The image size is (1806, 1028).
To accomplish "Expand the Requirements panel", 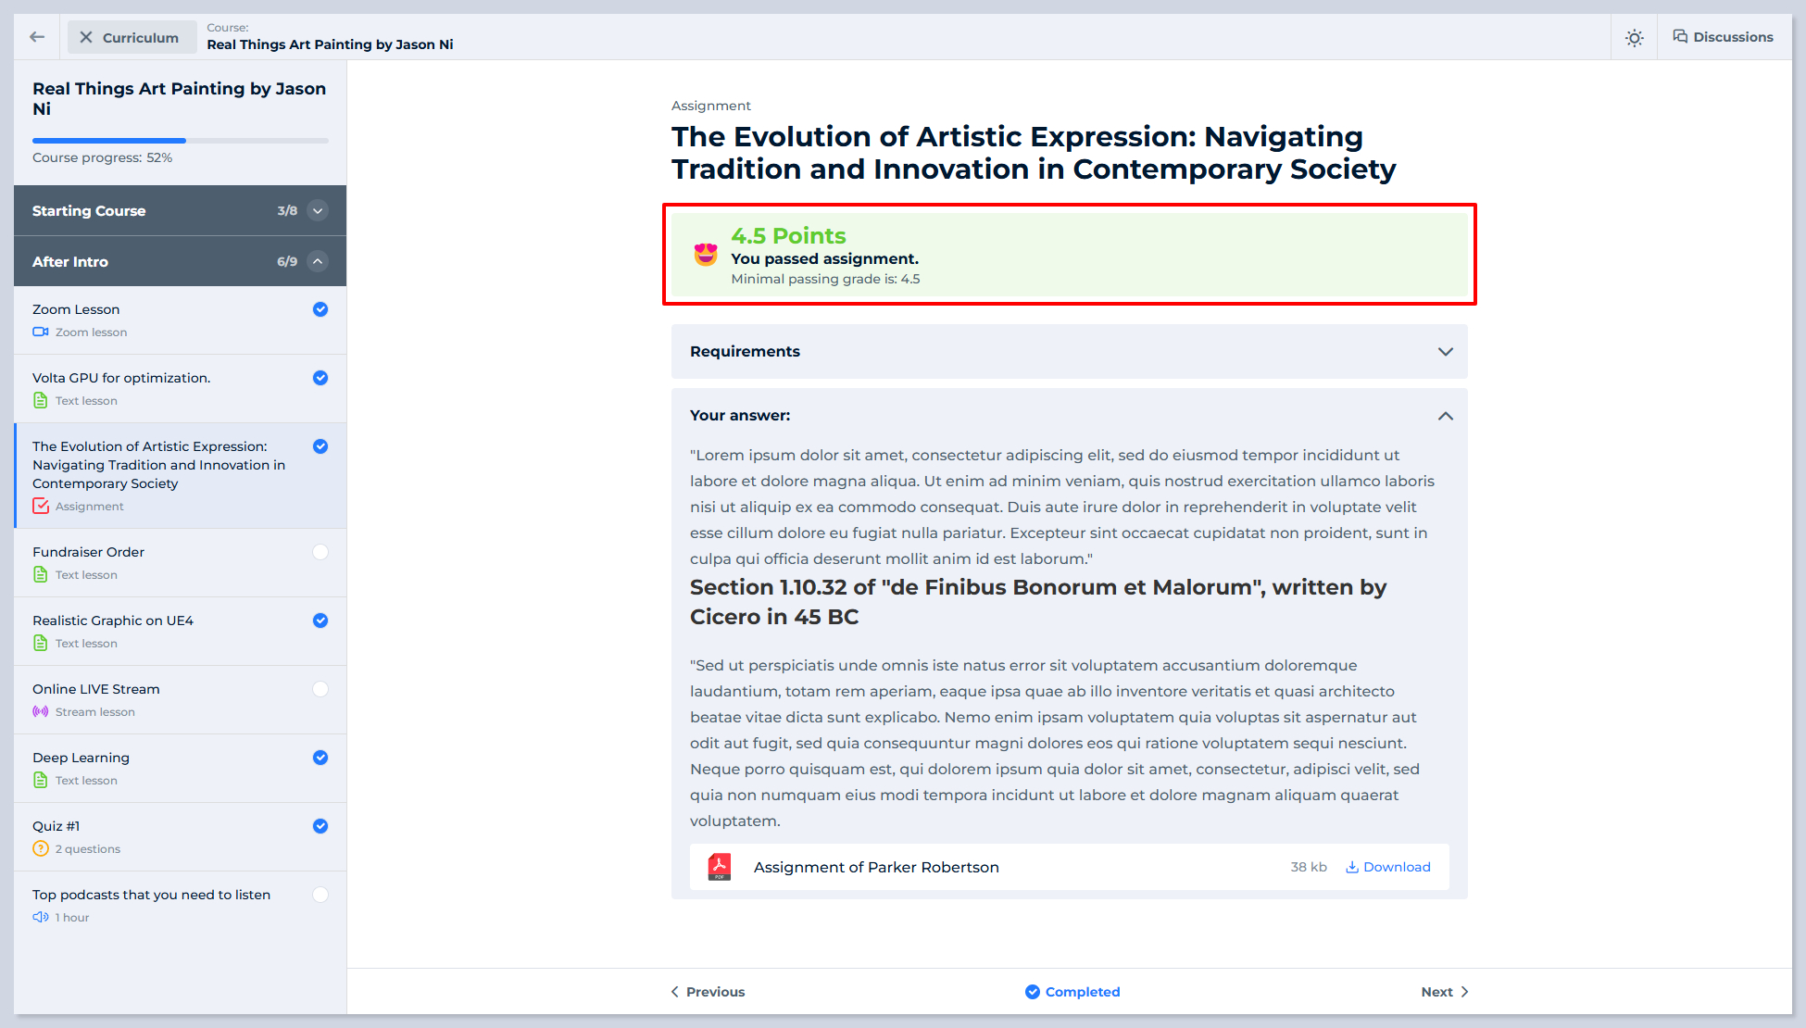I will coord(1445,352).
